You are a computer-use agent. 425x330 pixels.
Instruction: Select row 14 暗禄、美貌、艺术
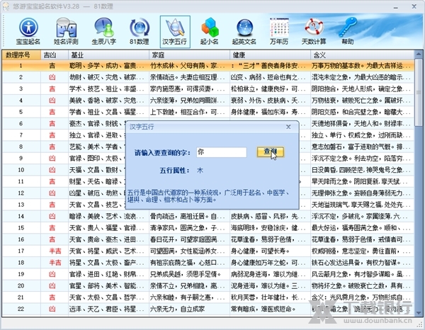point(208,217)
